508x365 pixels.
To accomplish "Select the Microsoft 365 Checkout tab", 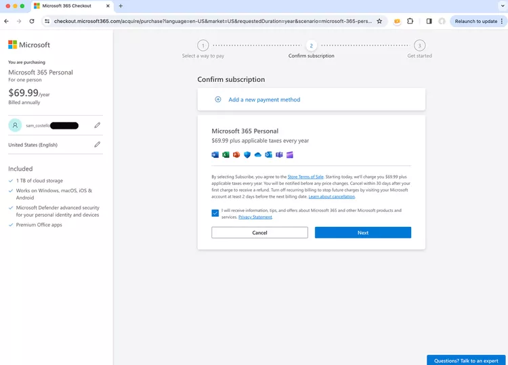I will 72,6.
